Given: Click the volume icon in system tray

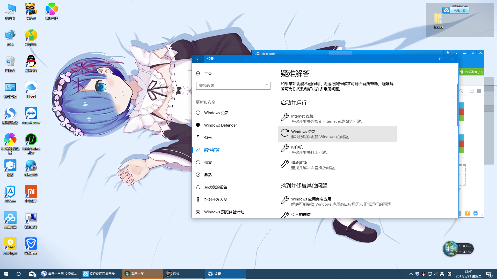Looking at the screenshot, I should click(x=436, y=274).
